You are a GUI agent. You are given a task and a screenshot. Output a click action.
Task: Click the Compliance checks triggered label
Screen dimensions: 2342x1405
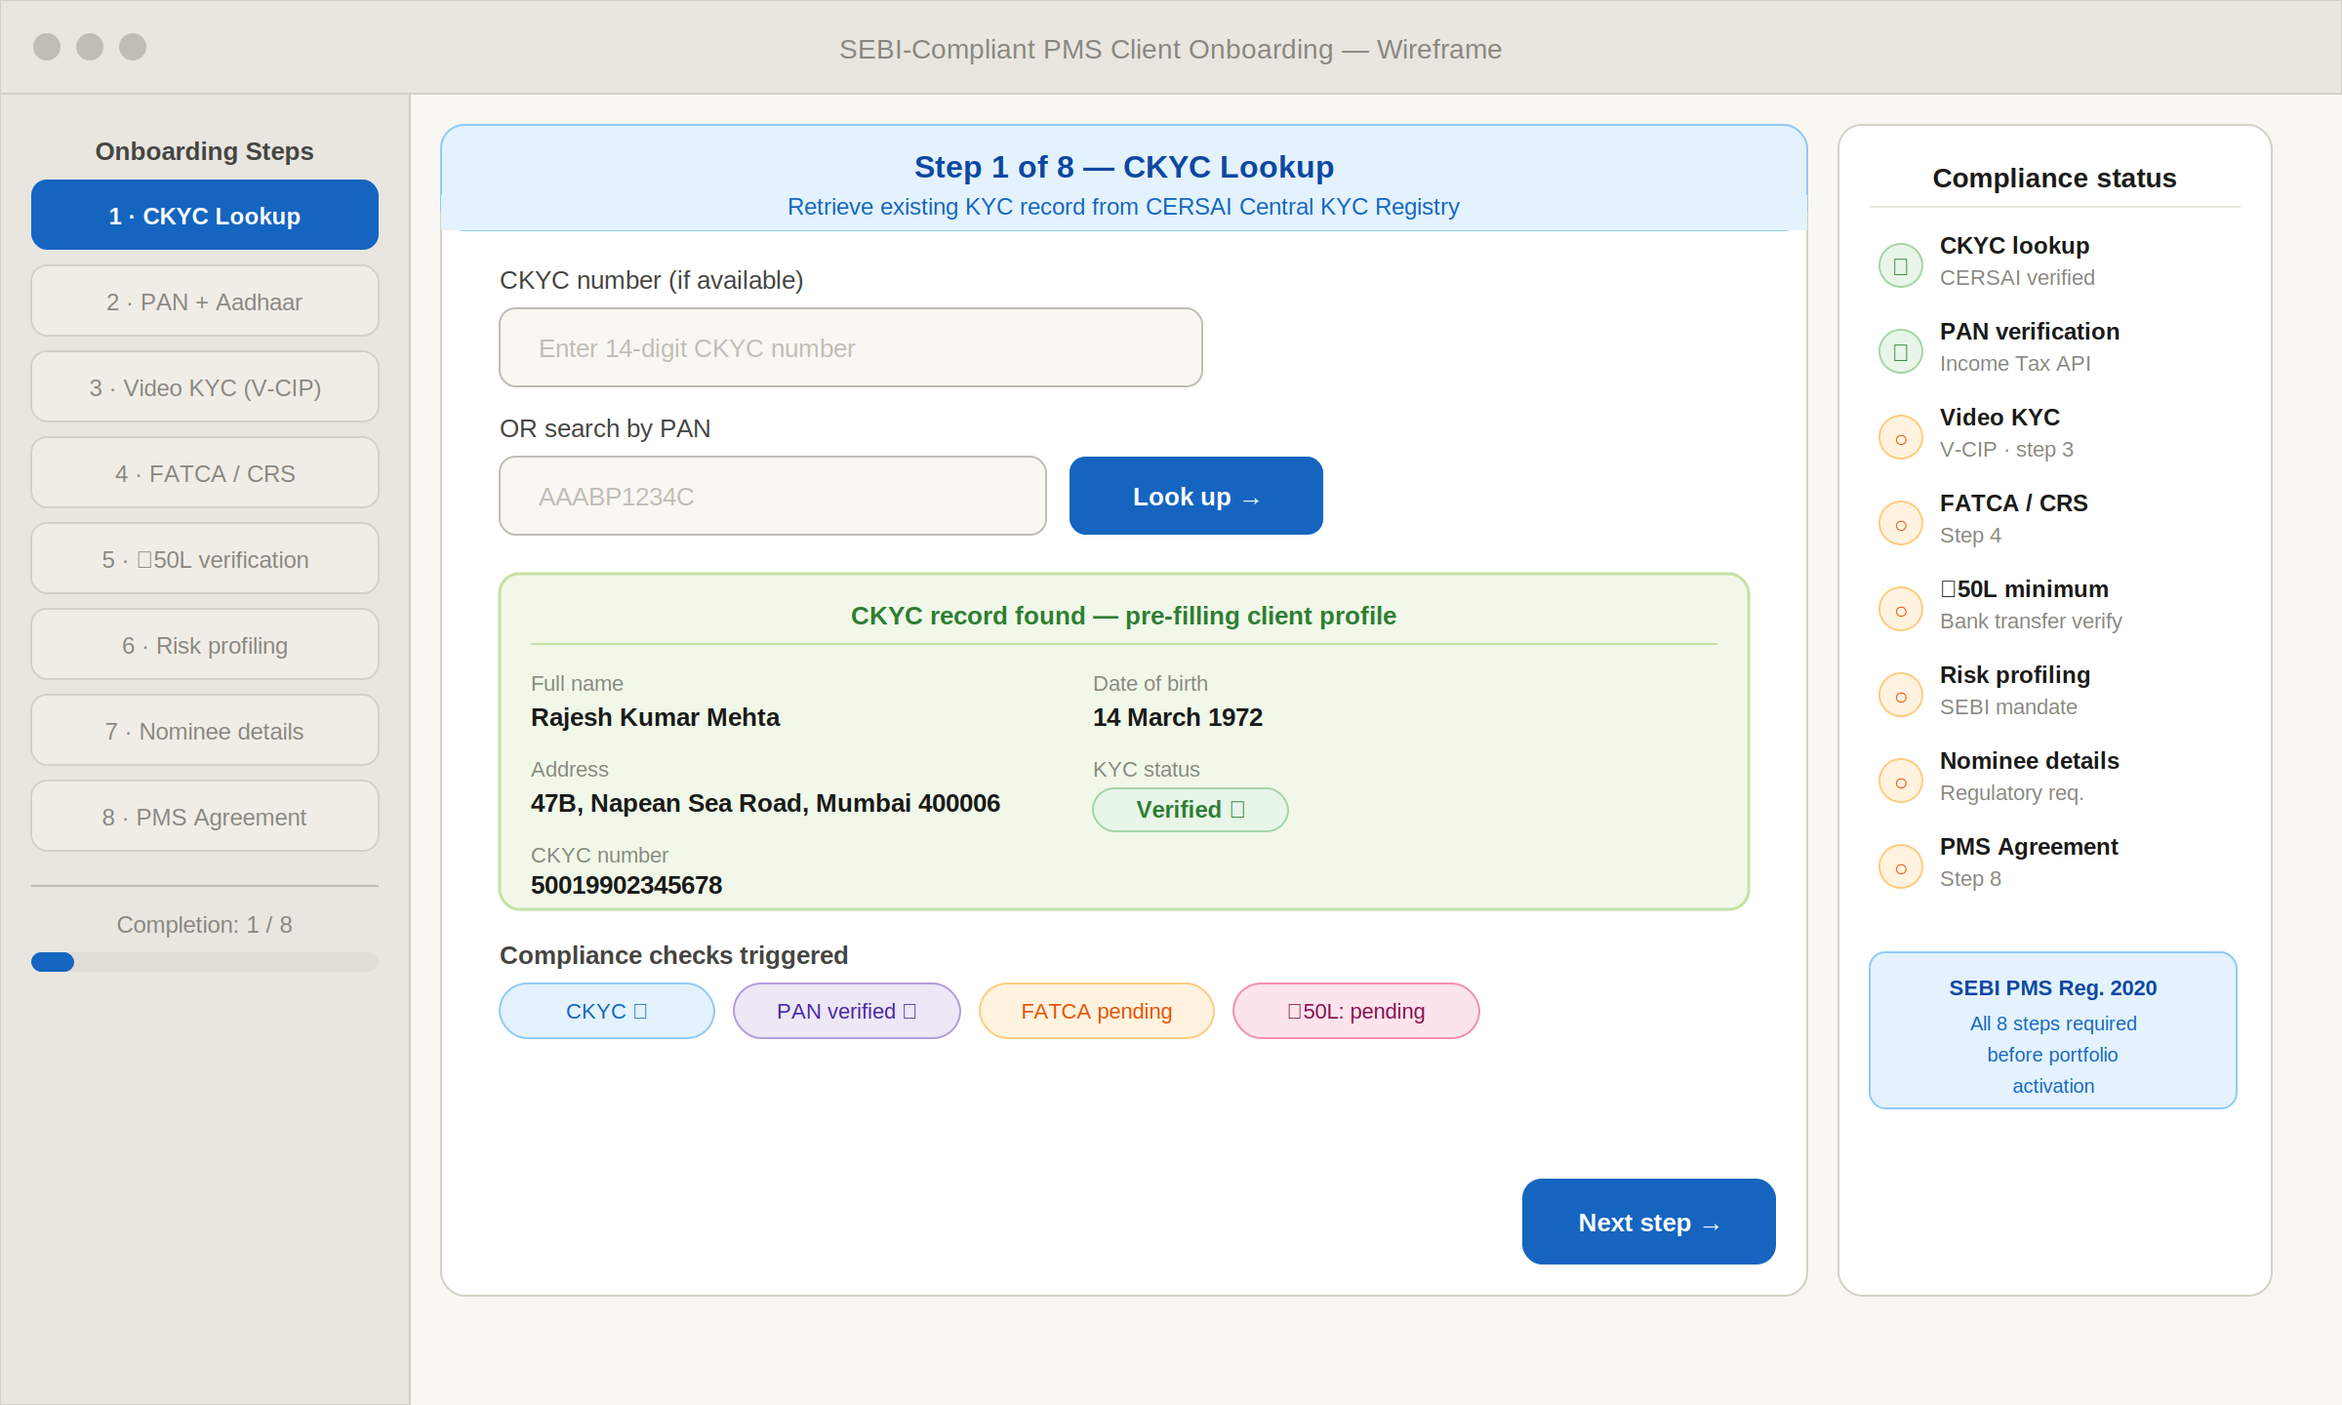click(674, 955)
